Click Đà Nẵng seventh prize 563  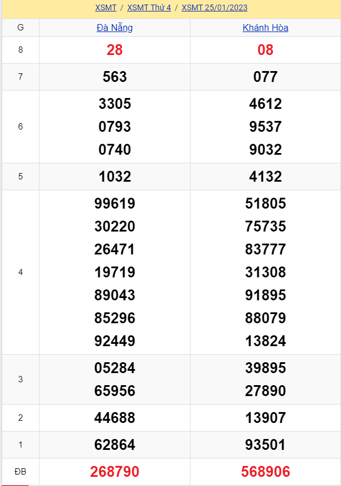pyautogui.click(x=115, y=77)
